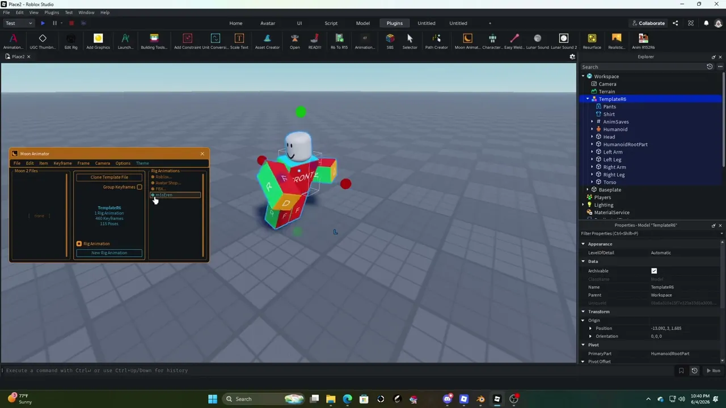This screenshot has height=408, width=726.
Task: Click the Run command button
Action: 712,371
